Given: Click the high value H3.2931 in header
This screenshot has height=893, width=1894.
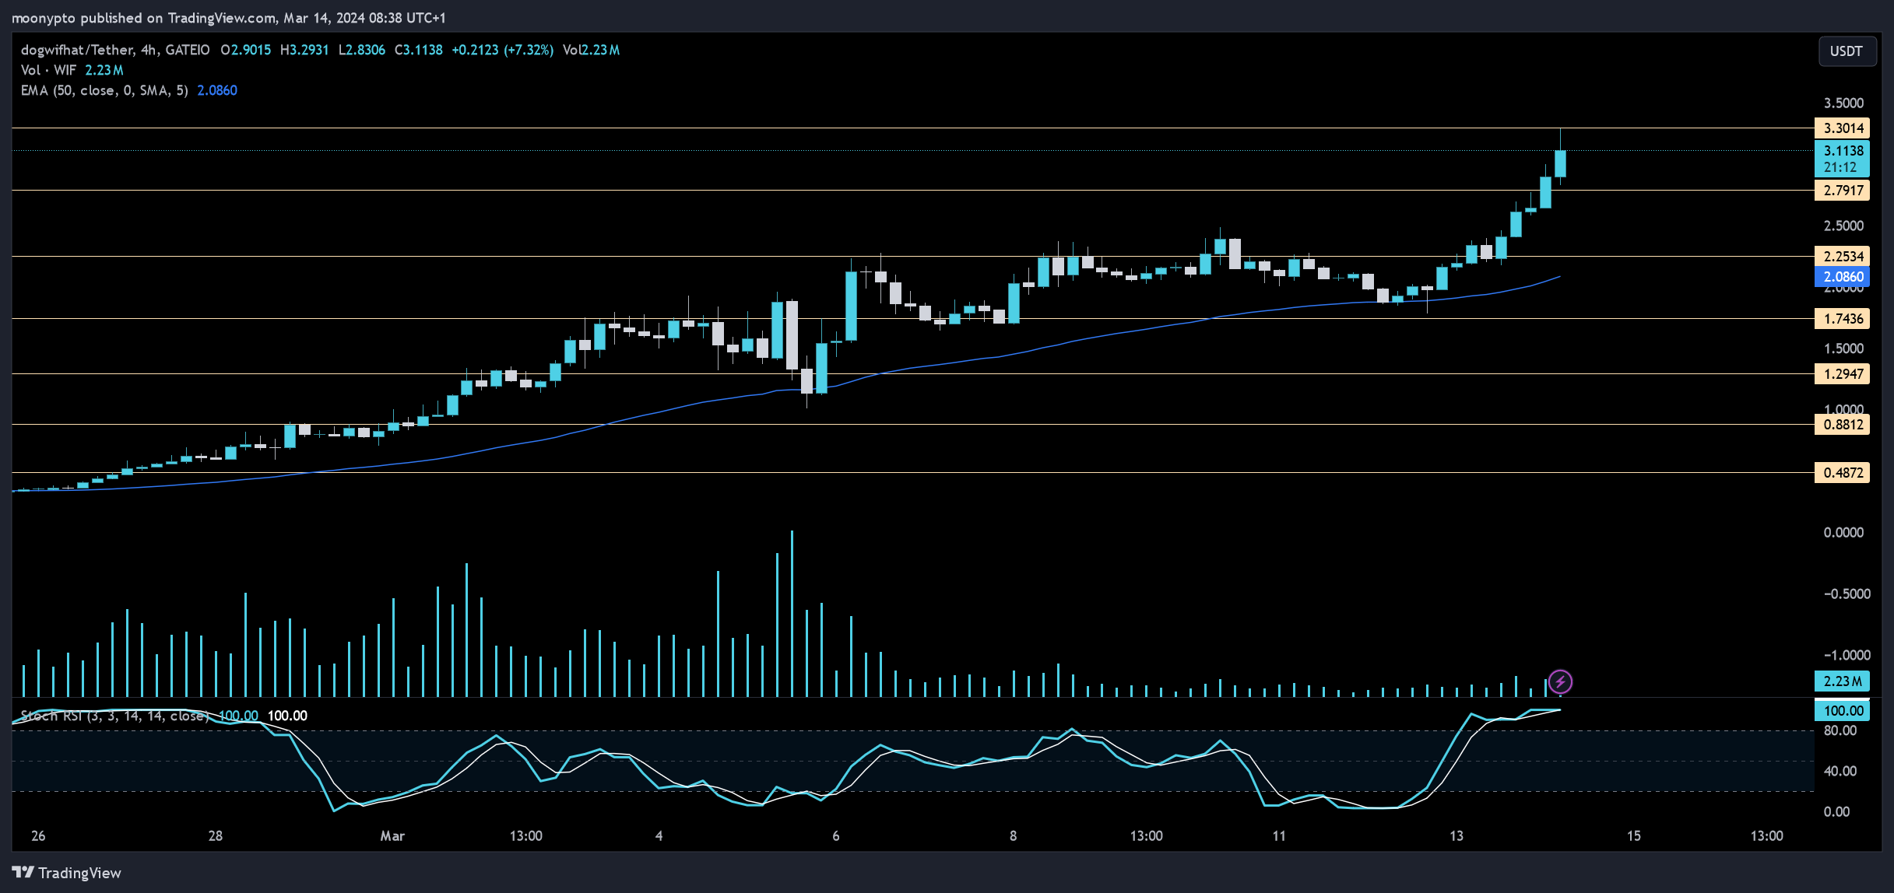Looking at the screenshot, I should point(304,50).
